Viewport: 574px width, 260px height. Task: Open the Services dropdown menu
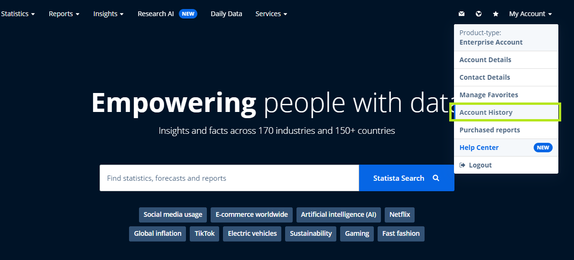tap(271, 14)
